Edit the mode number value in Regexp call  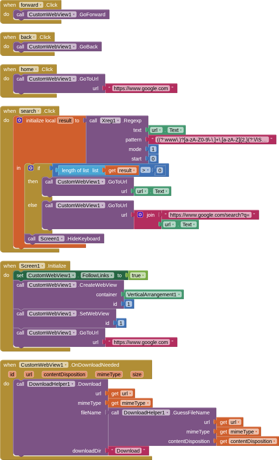point(153,149)
